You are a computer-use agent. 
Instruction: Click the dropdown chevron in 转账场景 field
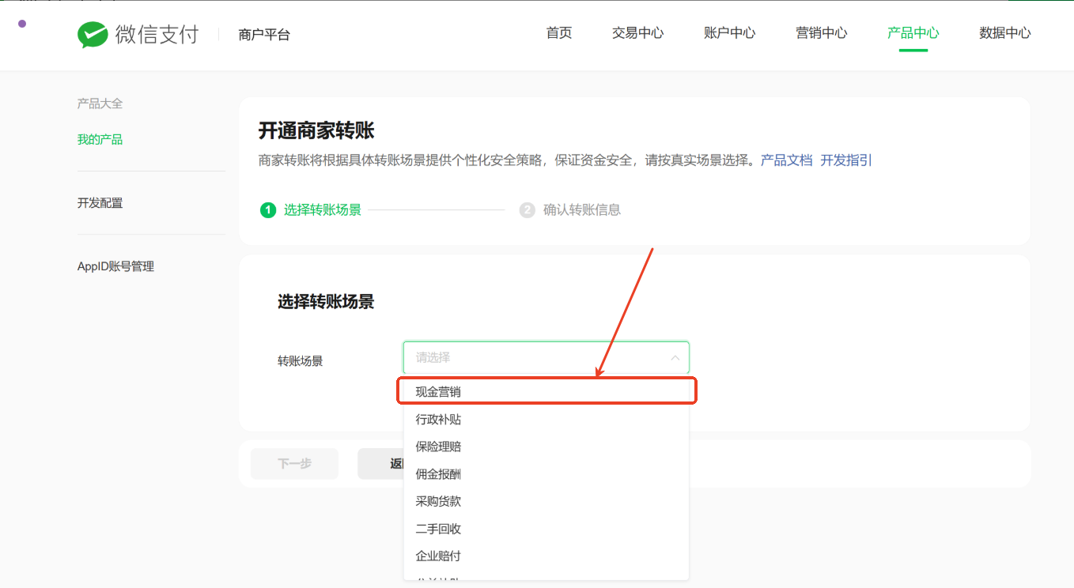675,358
